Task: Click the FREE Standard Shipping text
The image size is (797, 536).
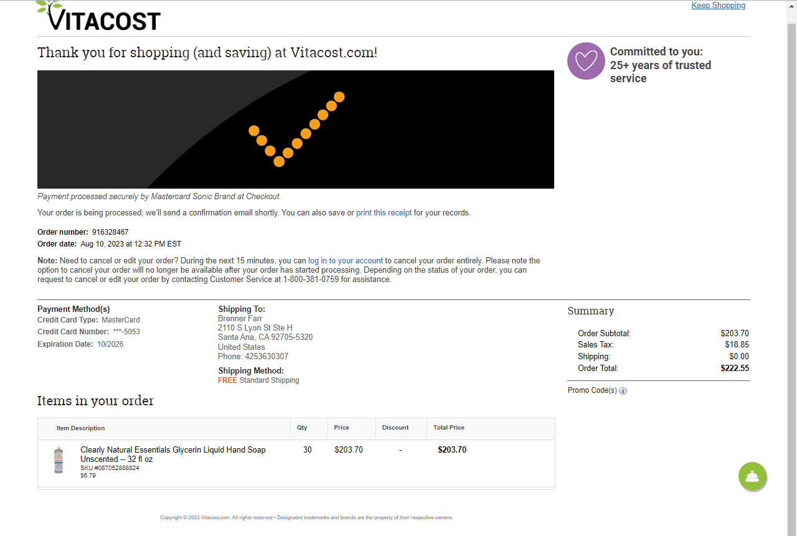Action: [x=258, y=380]
